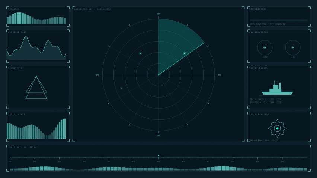Screen dimensions: 317x178
Task: Select the faint radar blip in the southwest quadrant
Action: [121, 88]
